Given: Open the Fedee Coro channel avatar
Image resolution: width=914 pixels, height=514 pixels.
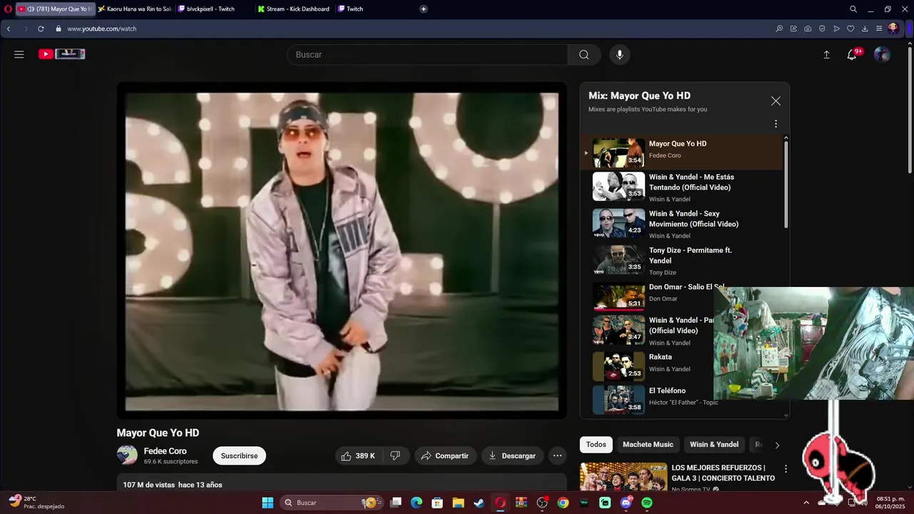Looking at the screenshot, I should (x=127, y=455).
